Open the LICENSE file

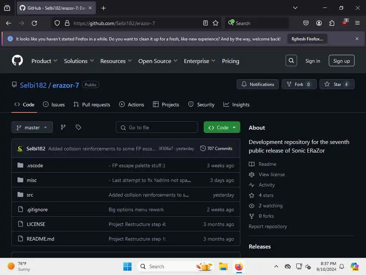coord(36,224)
